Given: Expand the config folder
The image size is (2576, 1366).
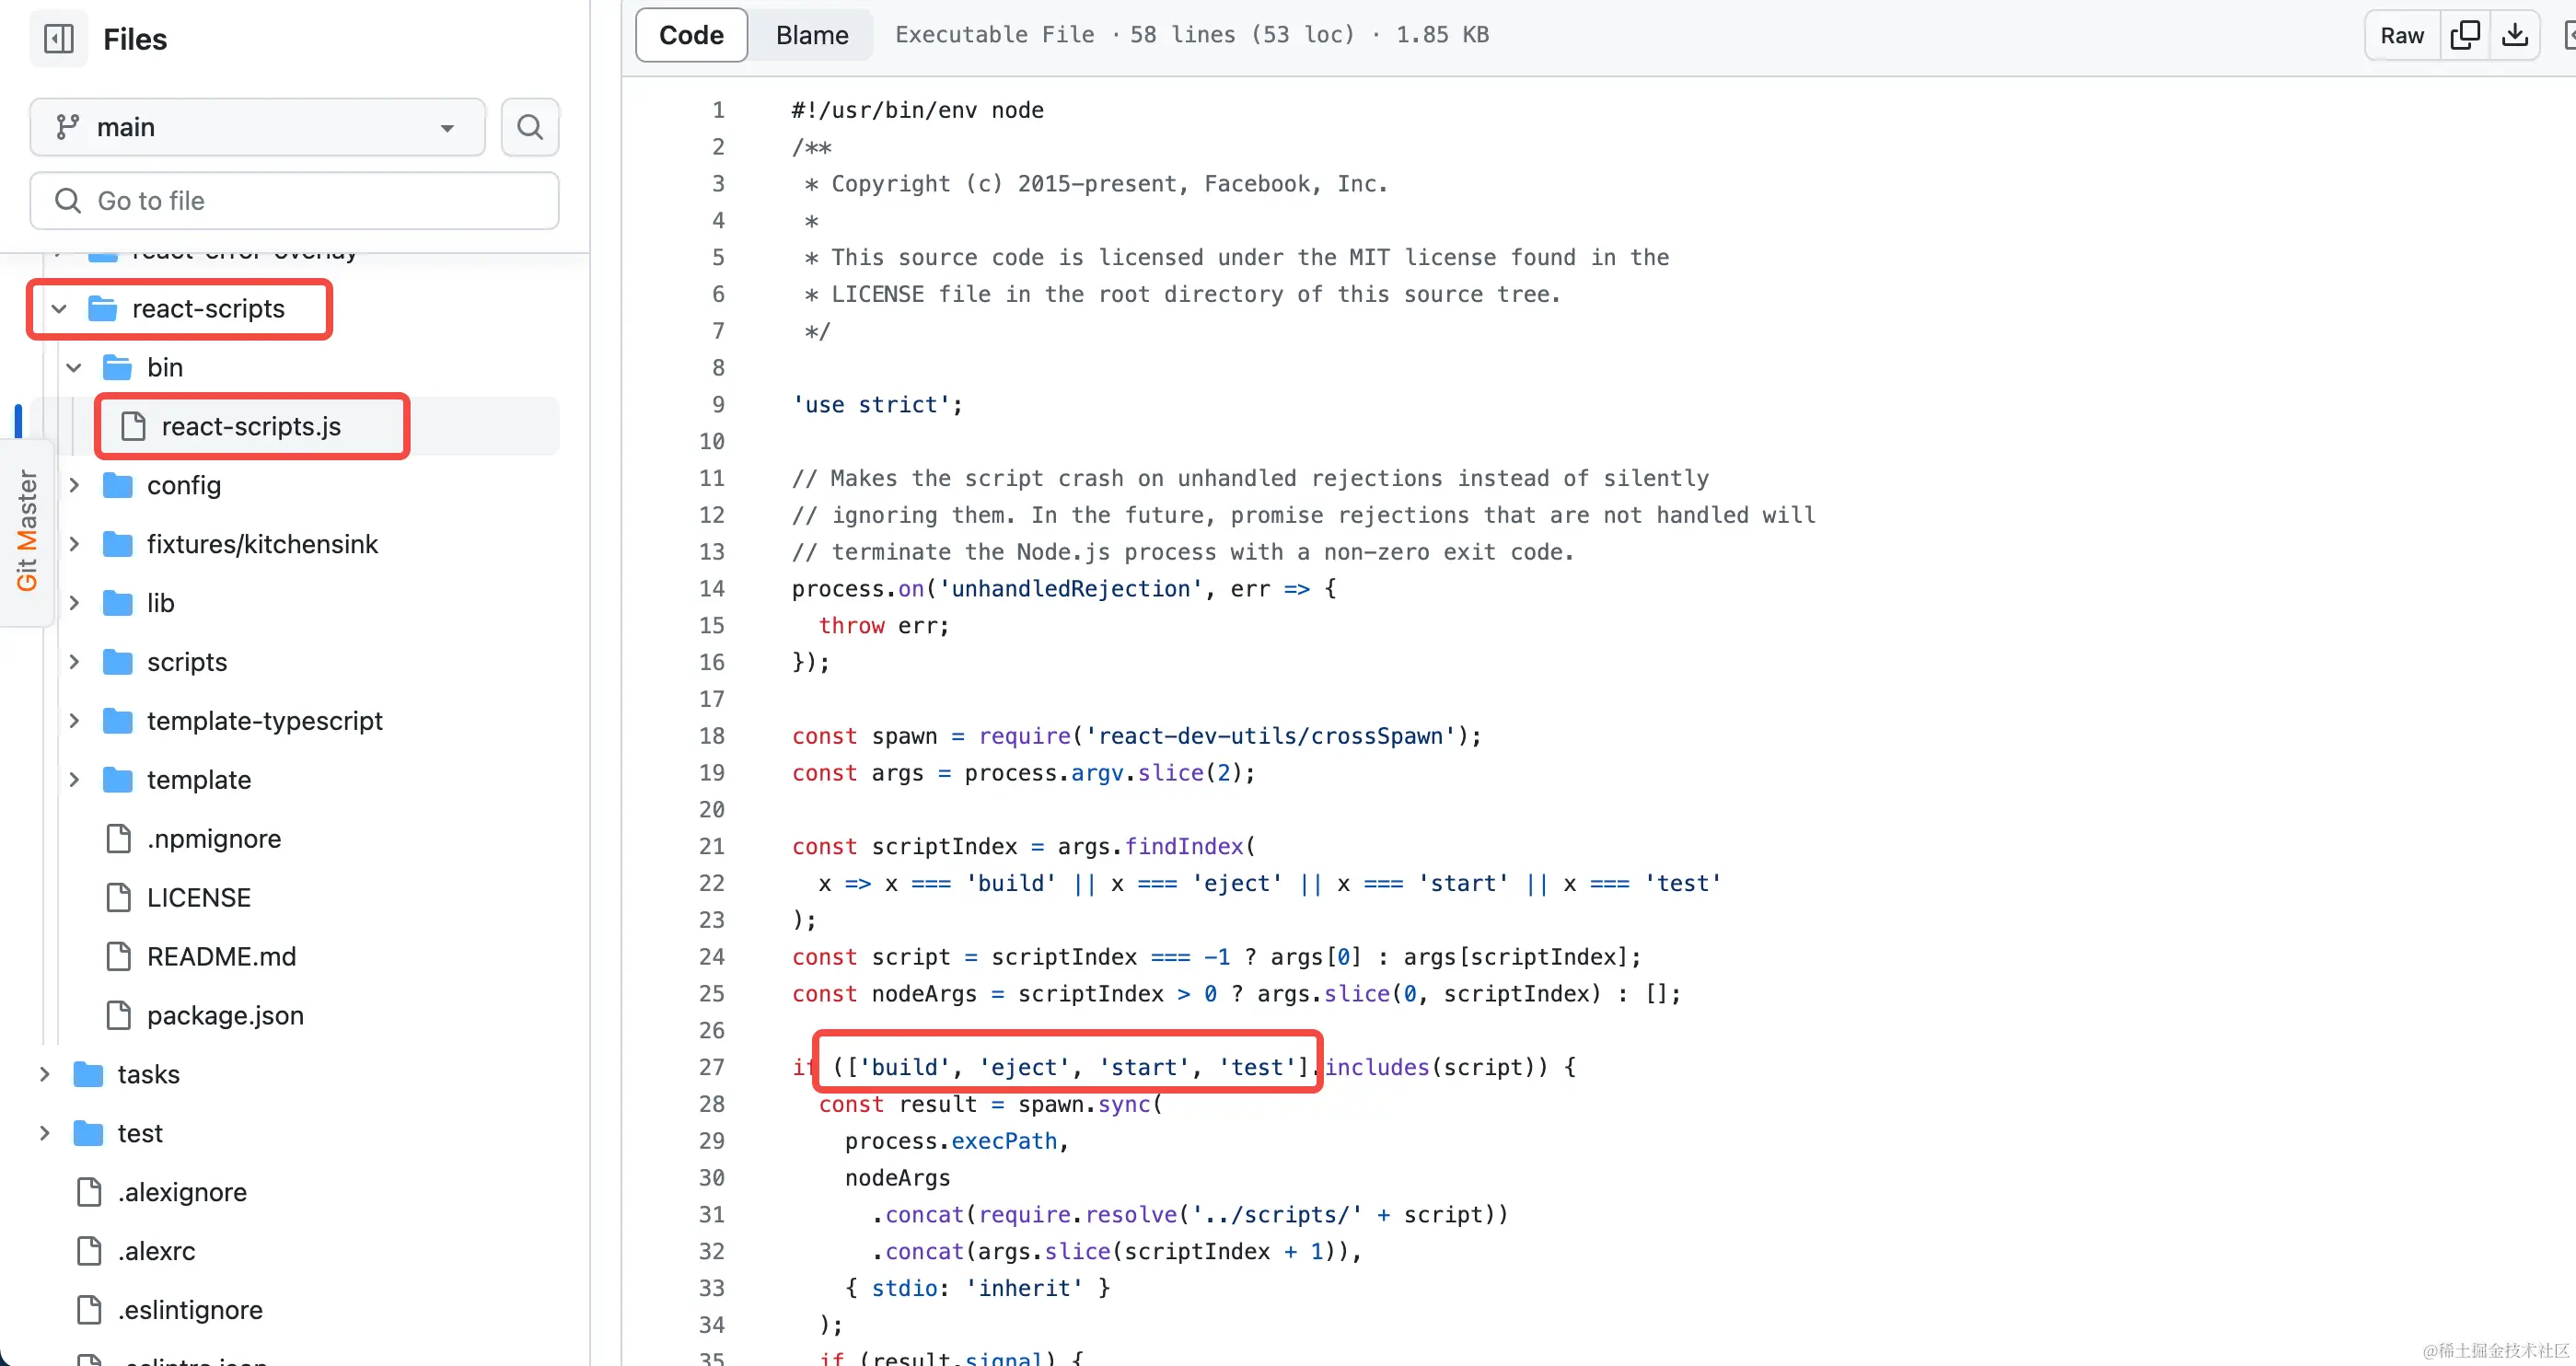Looking at the screenshot, I should 74,485.
